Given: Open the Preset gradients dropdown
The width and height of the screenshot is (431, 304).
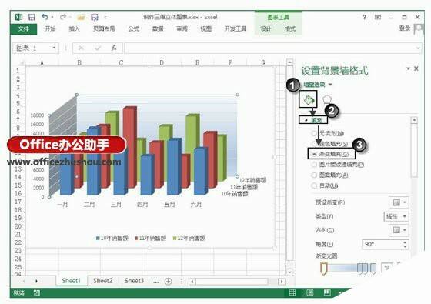Looking at the screenshot, I should (x=399, y=202).
